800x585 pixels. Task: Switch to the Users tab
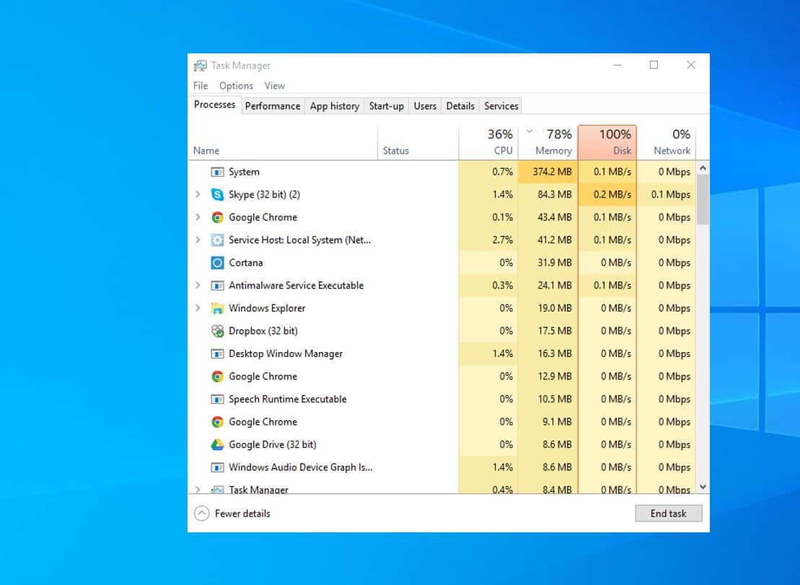(x=425, y=106)
